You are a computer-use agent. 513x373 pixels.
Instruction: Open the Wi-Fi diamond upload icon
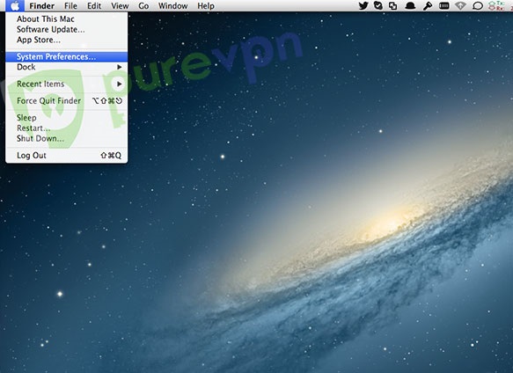click(461, 6)
